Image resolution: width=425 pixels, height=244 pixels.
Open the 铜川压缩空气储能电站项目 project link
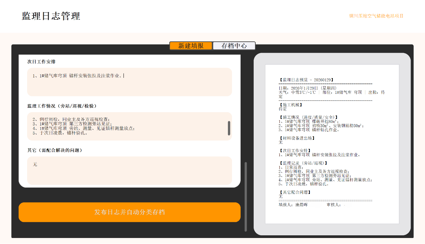pyautogui.click(x=376, y=16)
